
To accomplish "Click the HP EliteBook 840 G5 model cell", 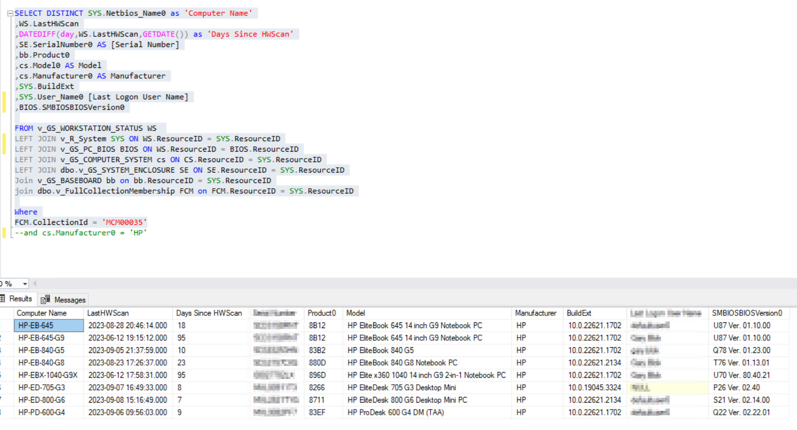I will coord(428,350).
